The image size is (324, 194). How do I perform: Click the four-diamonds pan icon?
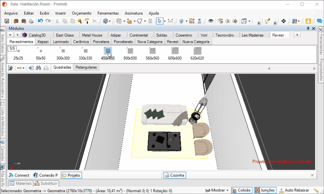pos(283,21)
